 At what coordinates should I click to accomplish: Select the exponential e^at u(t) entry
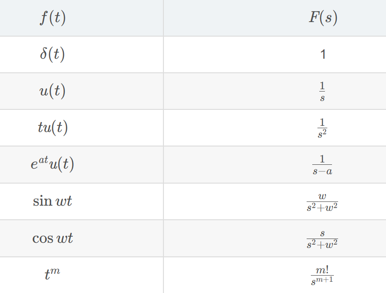point(52,164)
